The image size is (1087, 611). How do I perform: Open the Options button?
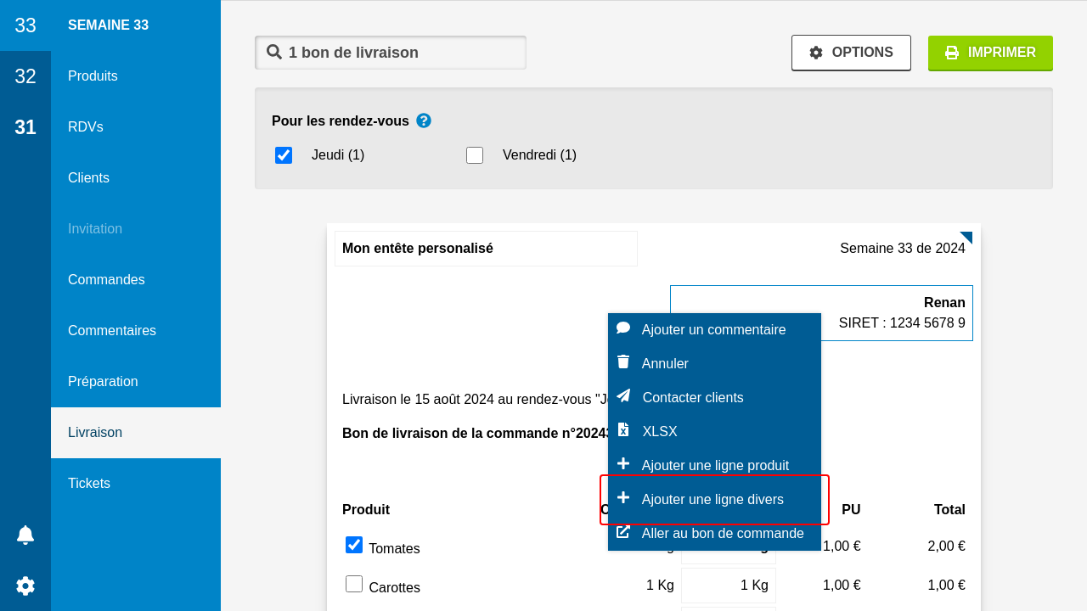coord(851,53)
